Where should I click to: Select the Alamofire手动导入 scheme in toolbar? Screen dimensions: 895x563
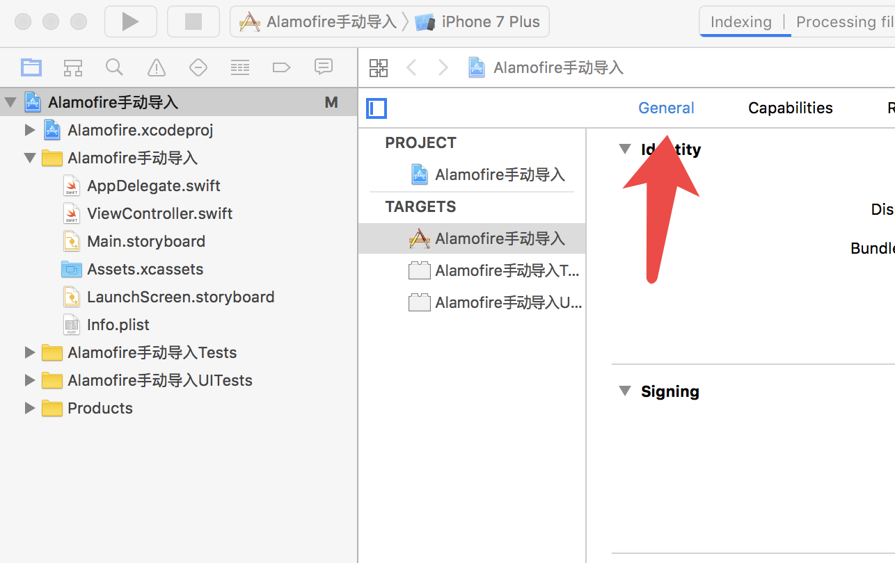318,22
